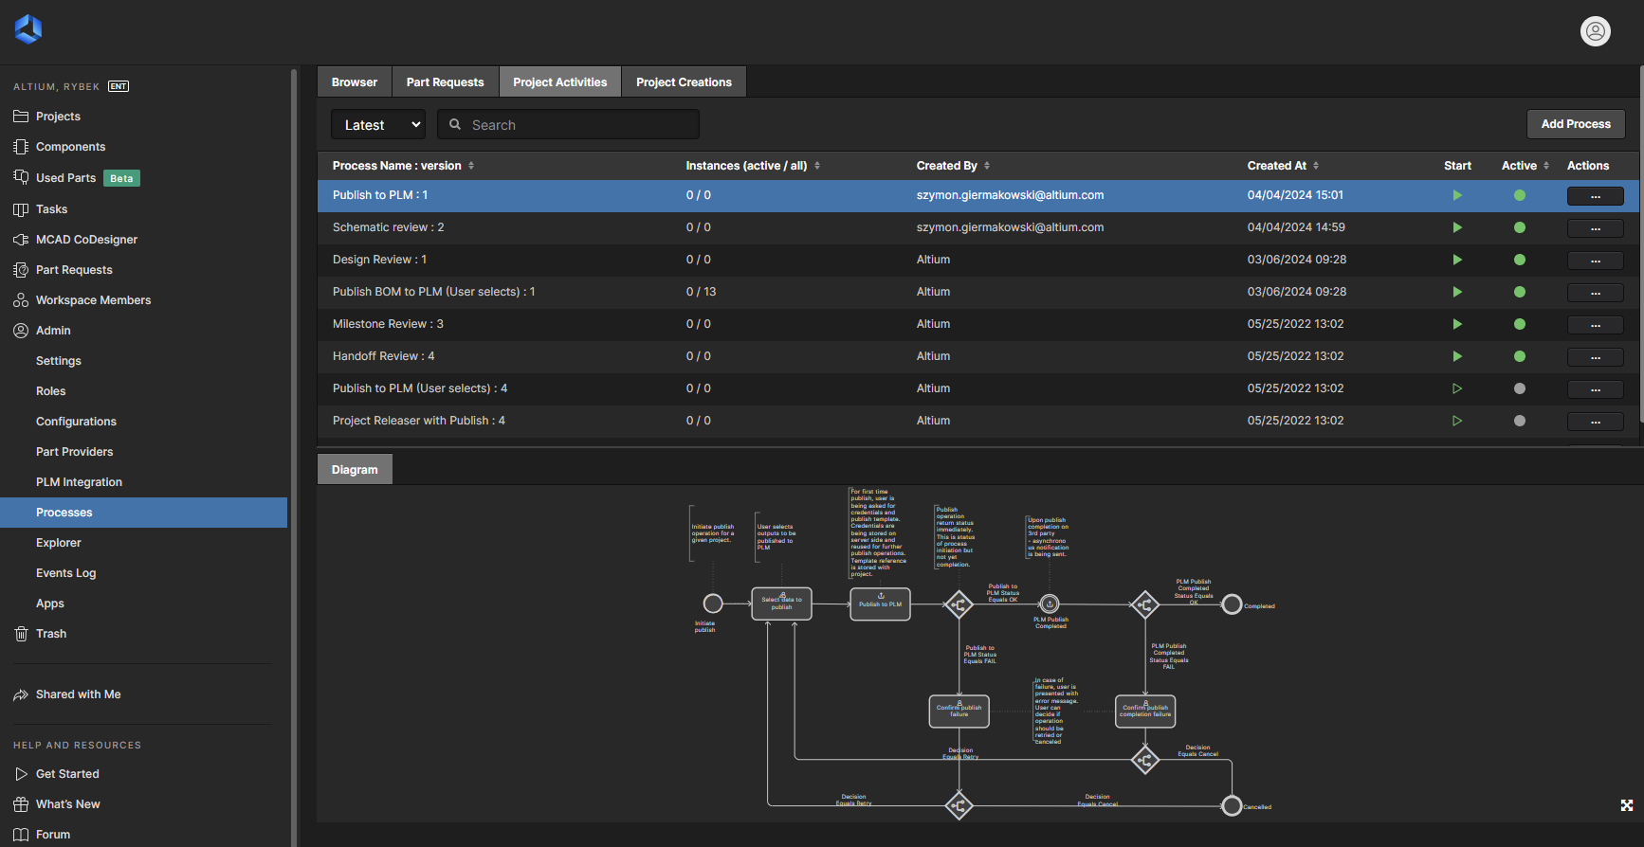1644x847 pixels.
Task: Sort by Created At column header
Action: (1283, 166)
